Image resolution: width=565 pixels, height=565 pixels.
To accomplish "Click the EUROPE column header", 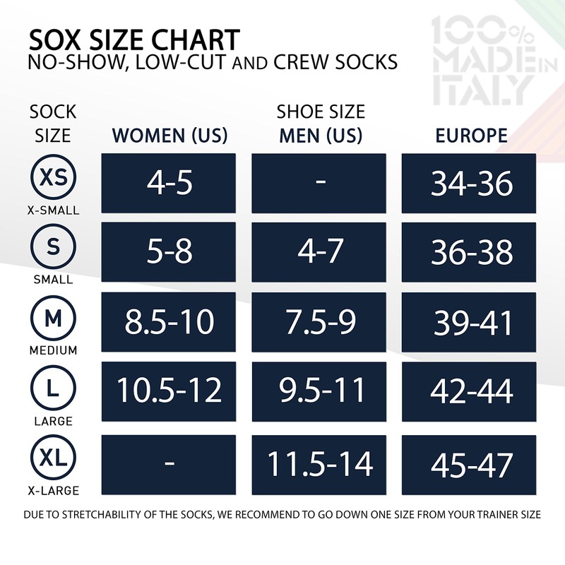I will (x=471, y=135).
